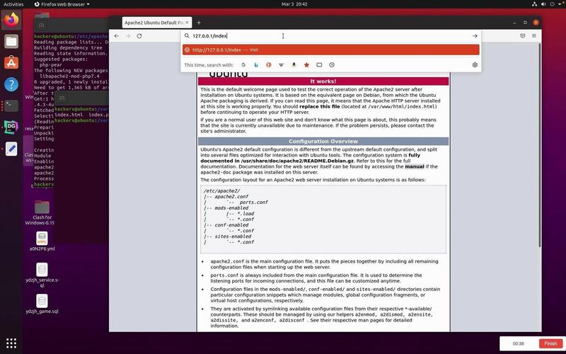The width and height of the screenshot is (566, 354).
Task: Search this time with Google
Action: (243, 65)
